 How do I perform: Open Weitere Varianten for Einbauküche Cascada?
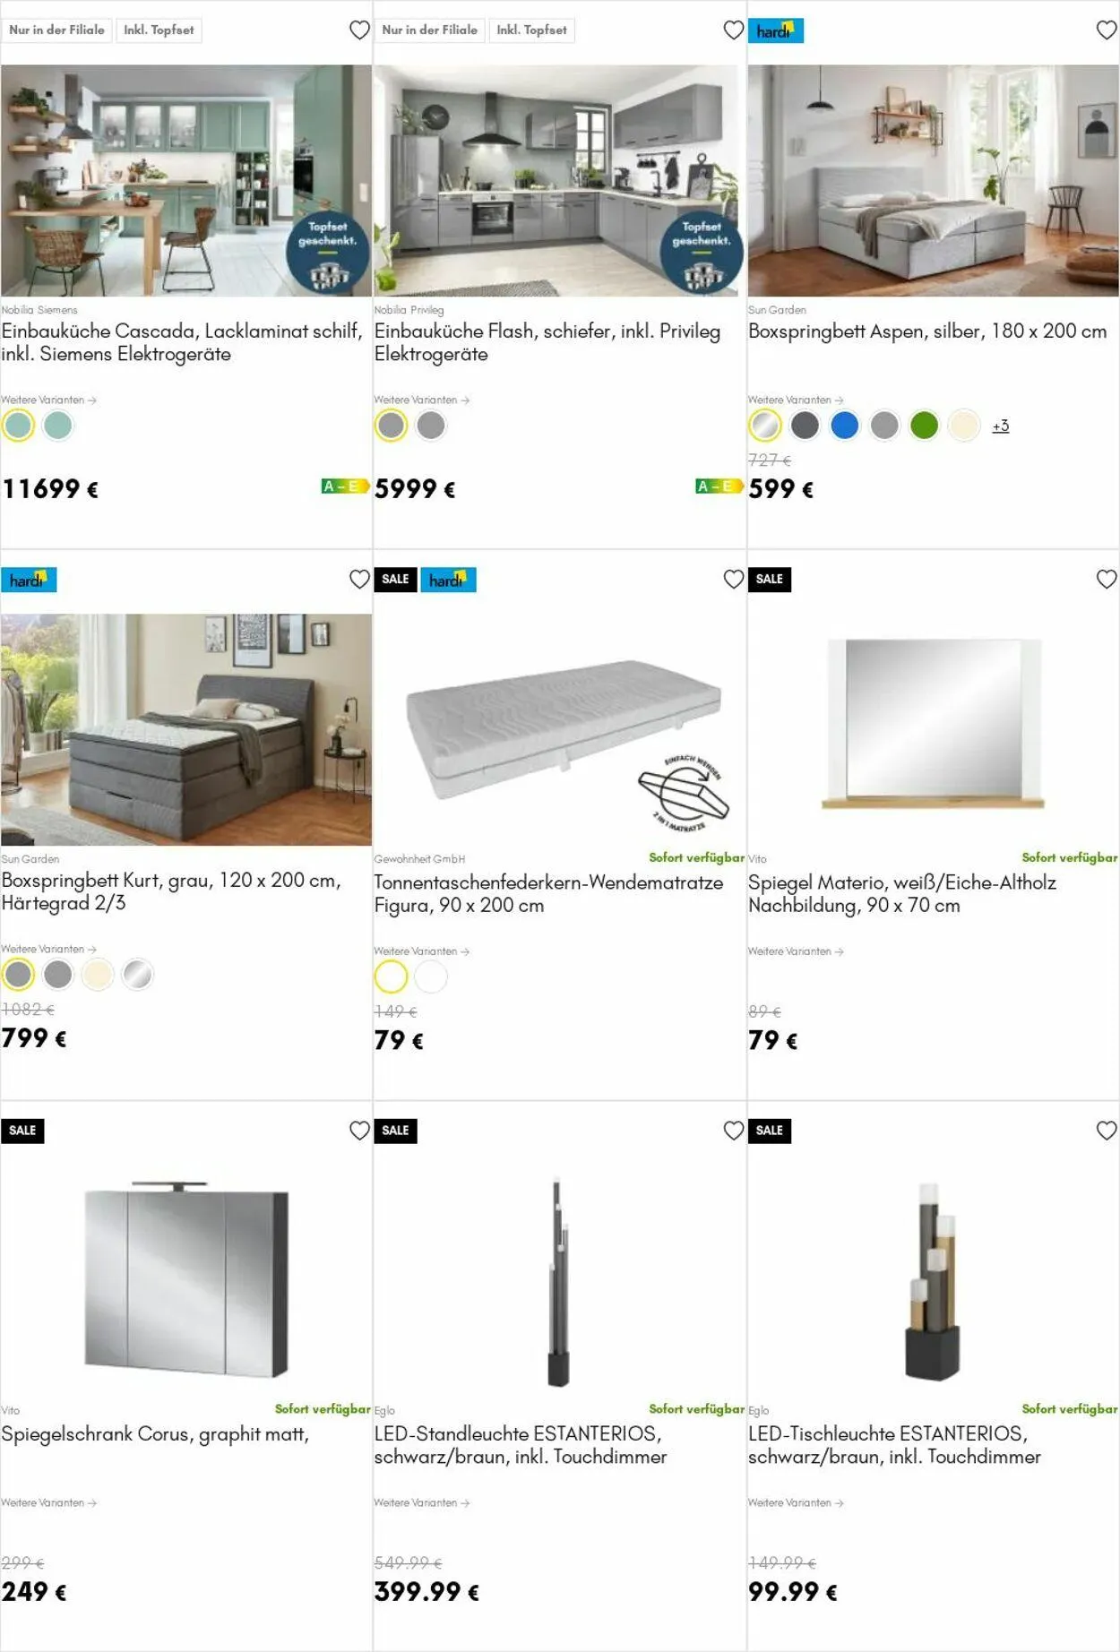(x=48, y=400)
